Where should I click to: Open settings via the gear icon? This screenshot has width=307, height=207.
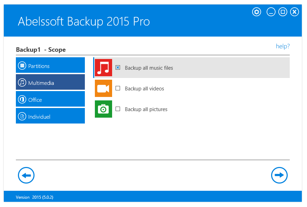(257, 12)
